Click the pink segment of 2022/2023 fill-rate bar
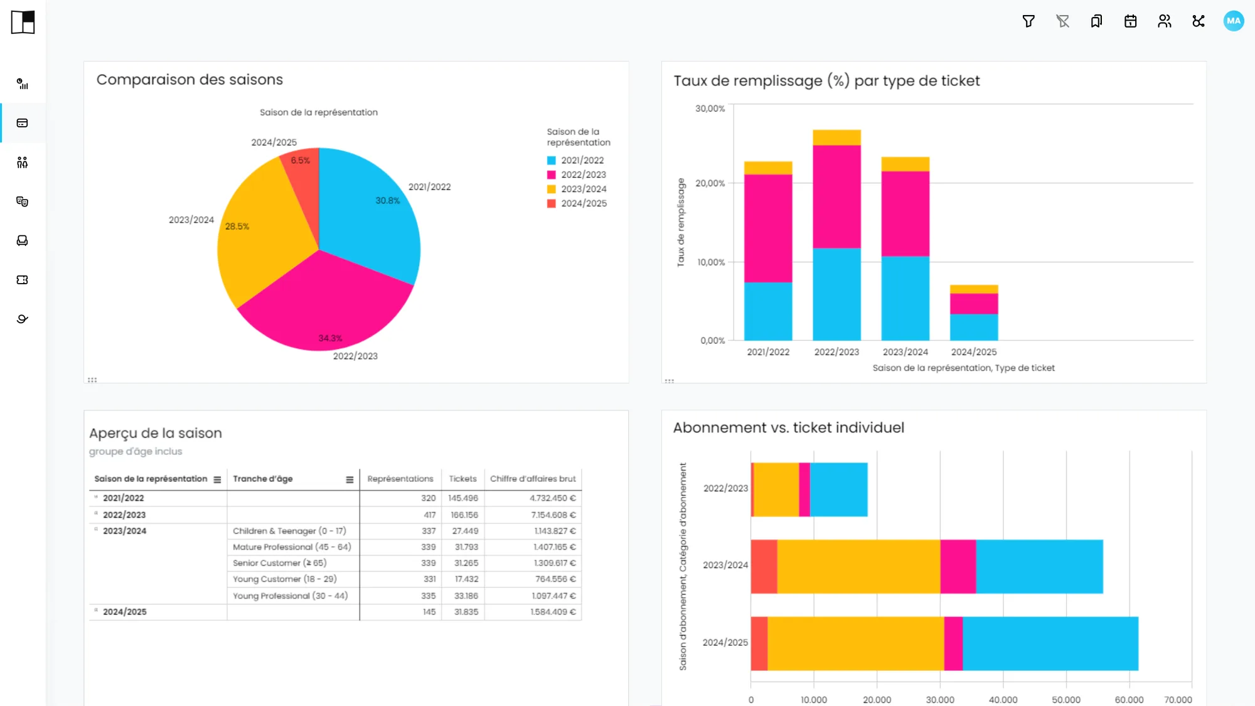 pos(836,196)
